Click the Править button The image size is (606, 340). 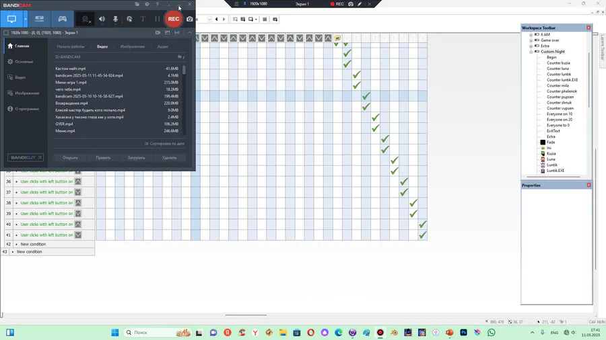(103, 158)
